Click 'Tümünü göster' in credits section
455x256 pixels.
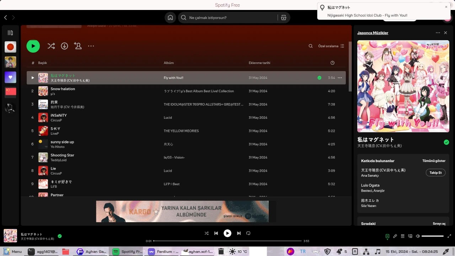(x=434, y=161)
